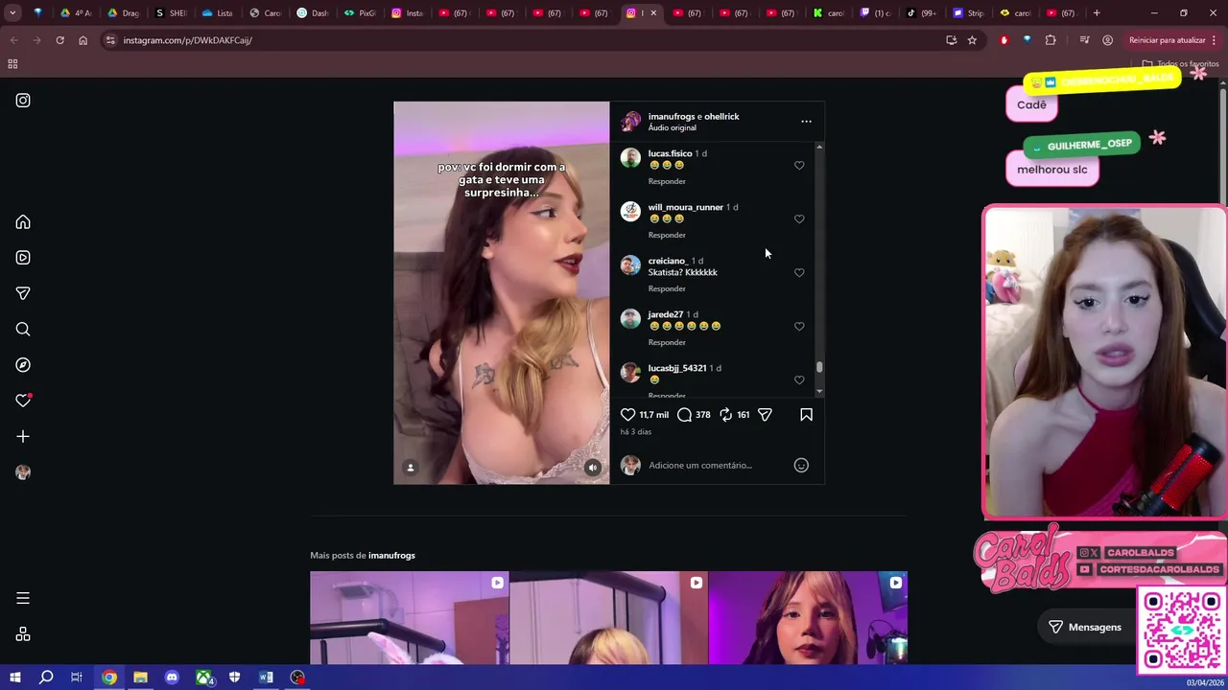Open imanufrogs link in Mais posts de

coord(391,556)
